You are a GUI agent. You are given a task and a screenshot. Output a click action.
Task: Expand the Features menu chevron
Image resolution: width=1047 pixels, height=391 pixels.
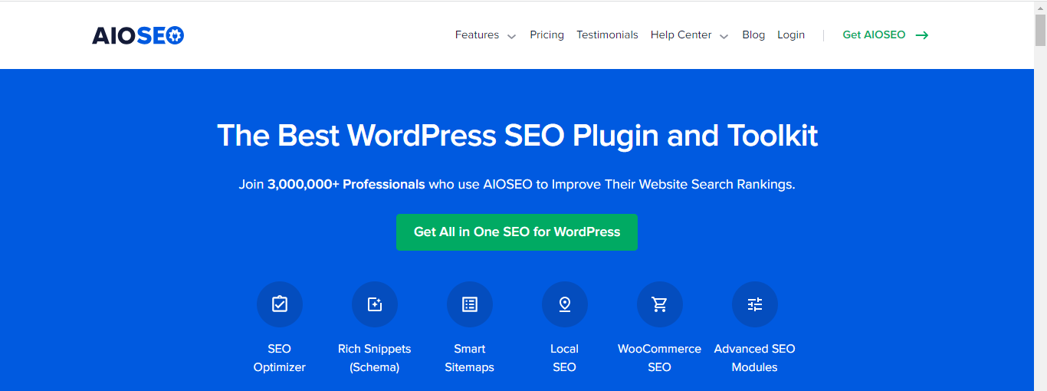(x=511, y=36)
